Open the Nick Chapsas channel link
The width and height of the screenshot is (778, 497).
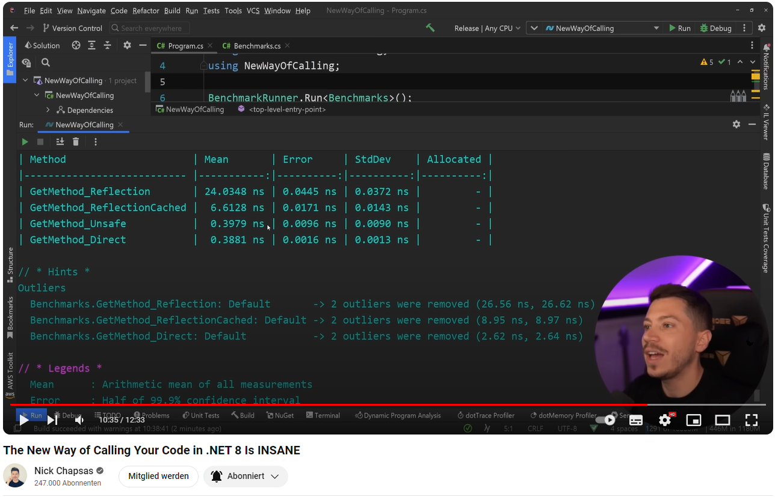pos(64,471)
